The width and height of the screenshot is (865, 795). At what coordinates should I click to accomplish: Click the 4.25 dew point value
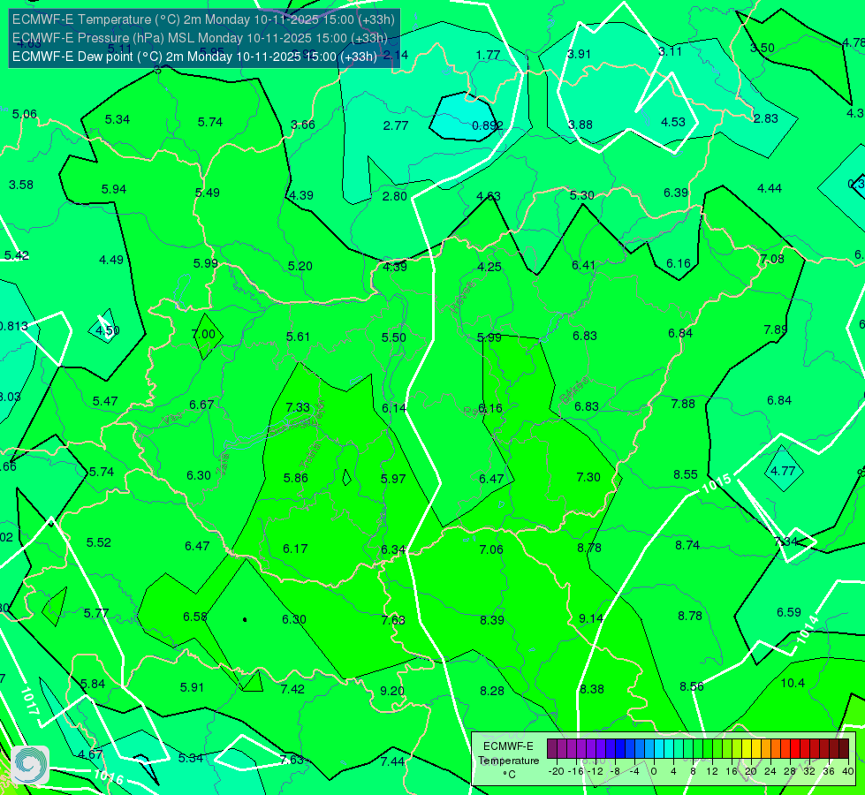pyautogui.click(x=489, y=267)
